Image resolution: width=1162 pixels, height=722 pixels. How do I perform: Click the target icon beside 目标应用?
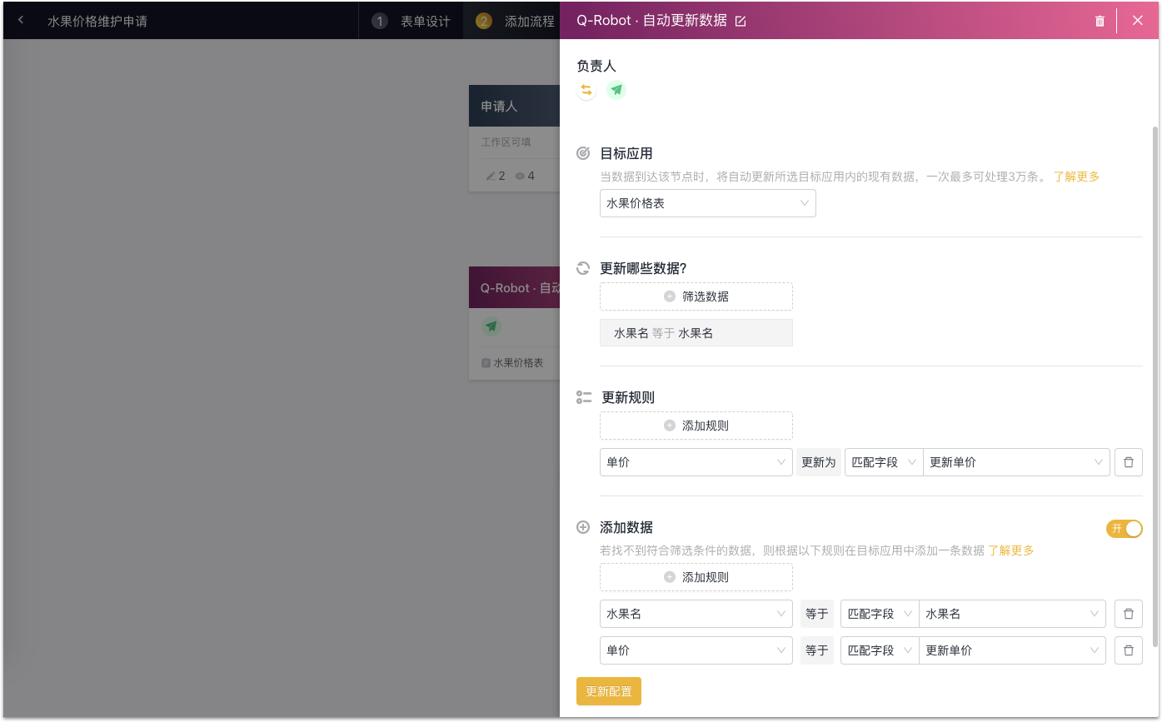[583, 153]
